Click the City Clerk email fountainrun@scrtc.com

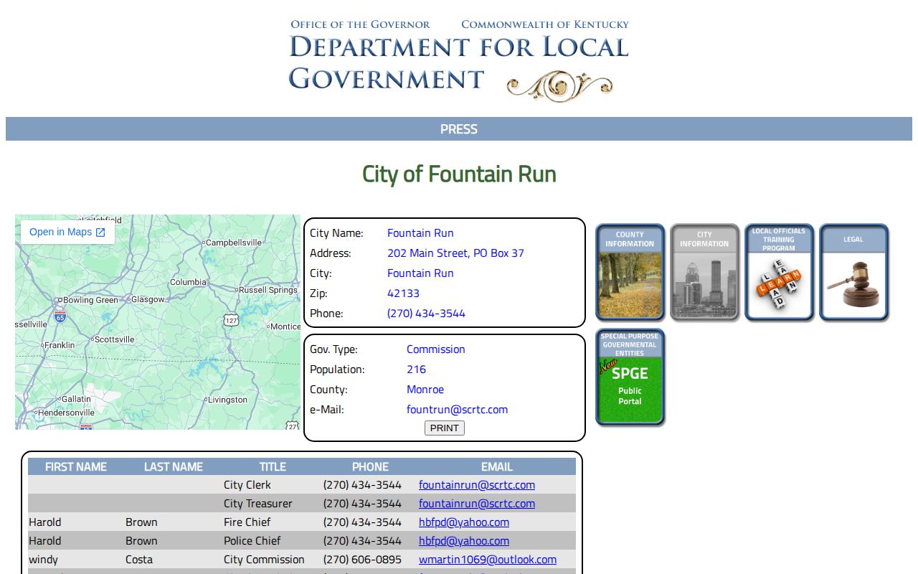pos(477,485)
